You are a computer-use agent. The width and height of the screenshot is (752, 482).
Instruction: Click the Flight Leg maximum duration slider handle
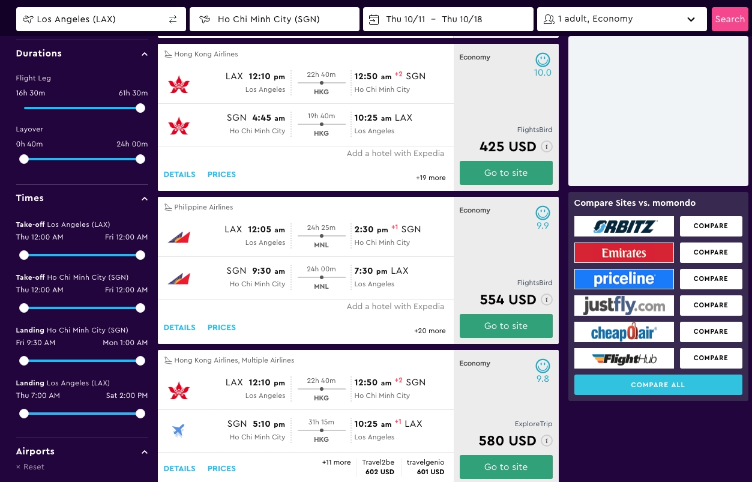click(140, 108)
